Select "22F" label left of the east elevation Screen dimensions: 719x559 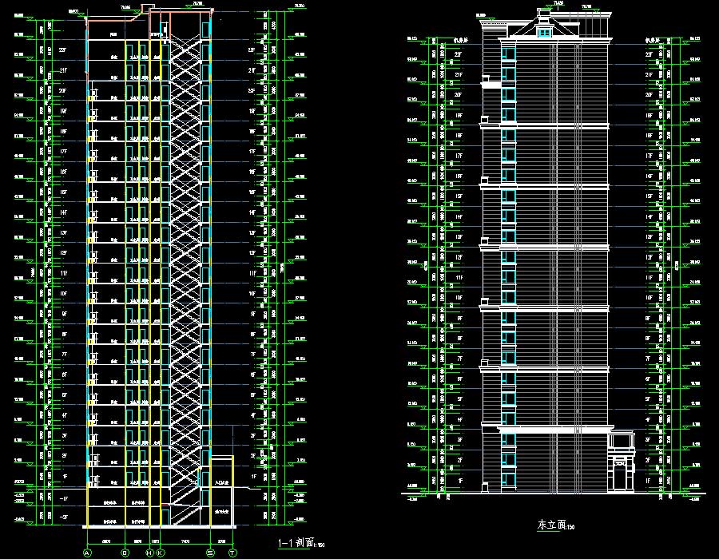coord(458,54)
